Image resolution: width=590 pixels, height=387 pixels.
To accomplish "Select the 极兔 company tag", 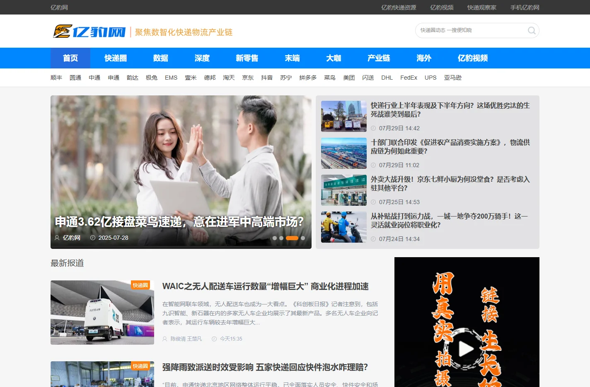I will click(152, 78).
